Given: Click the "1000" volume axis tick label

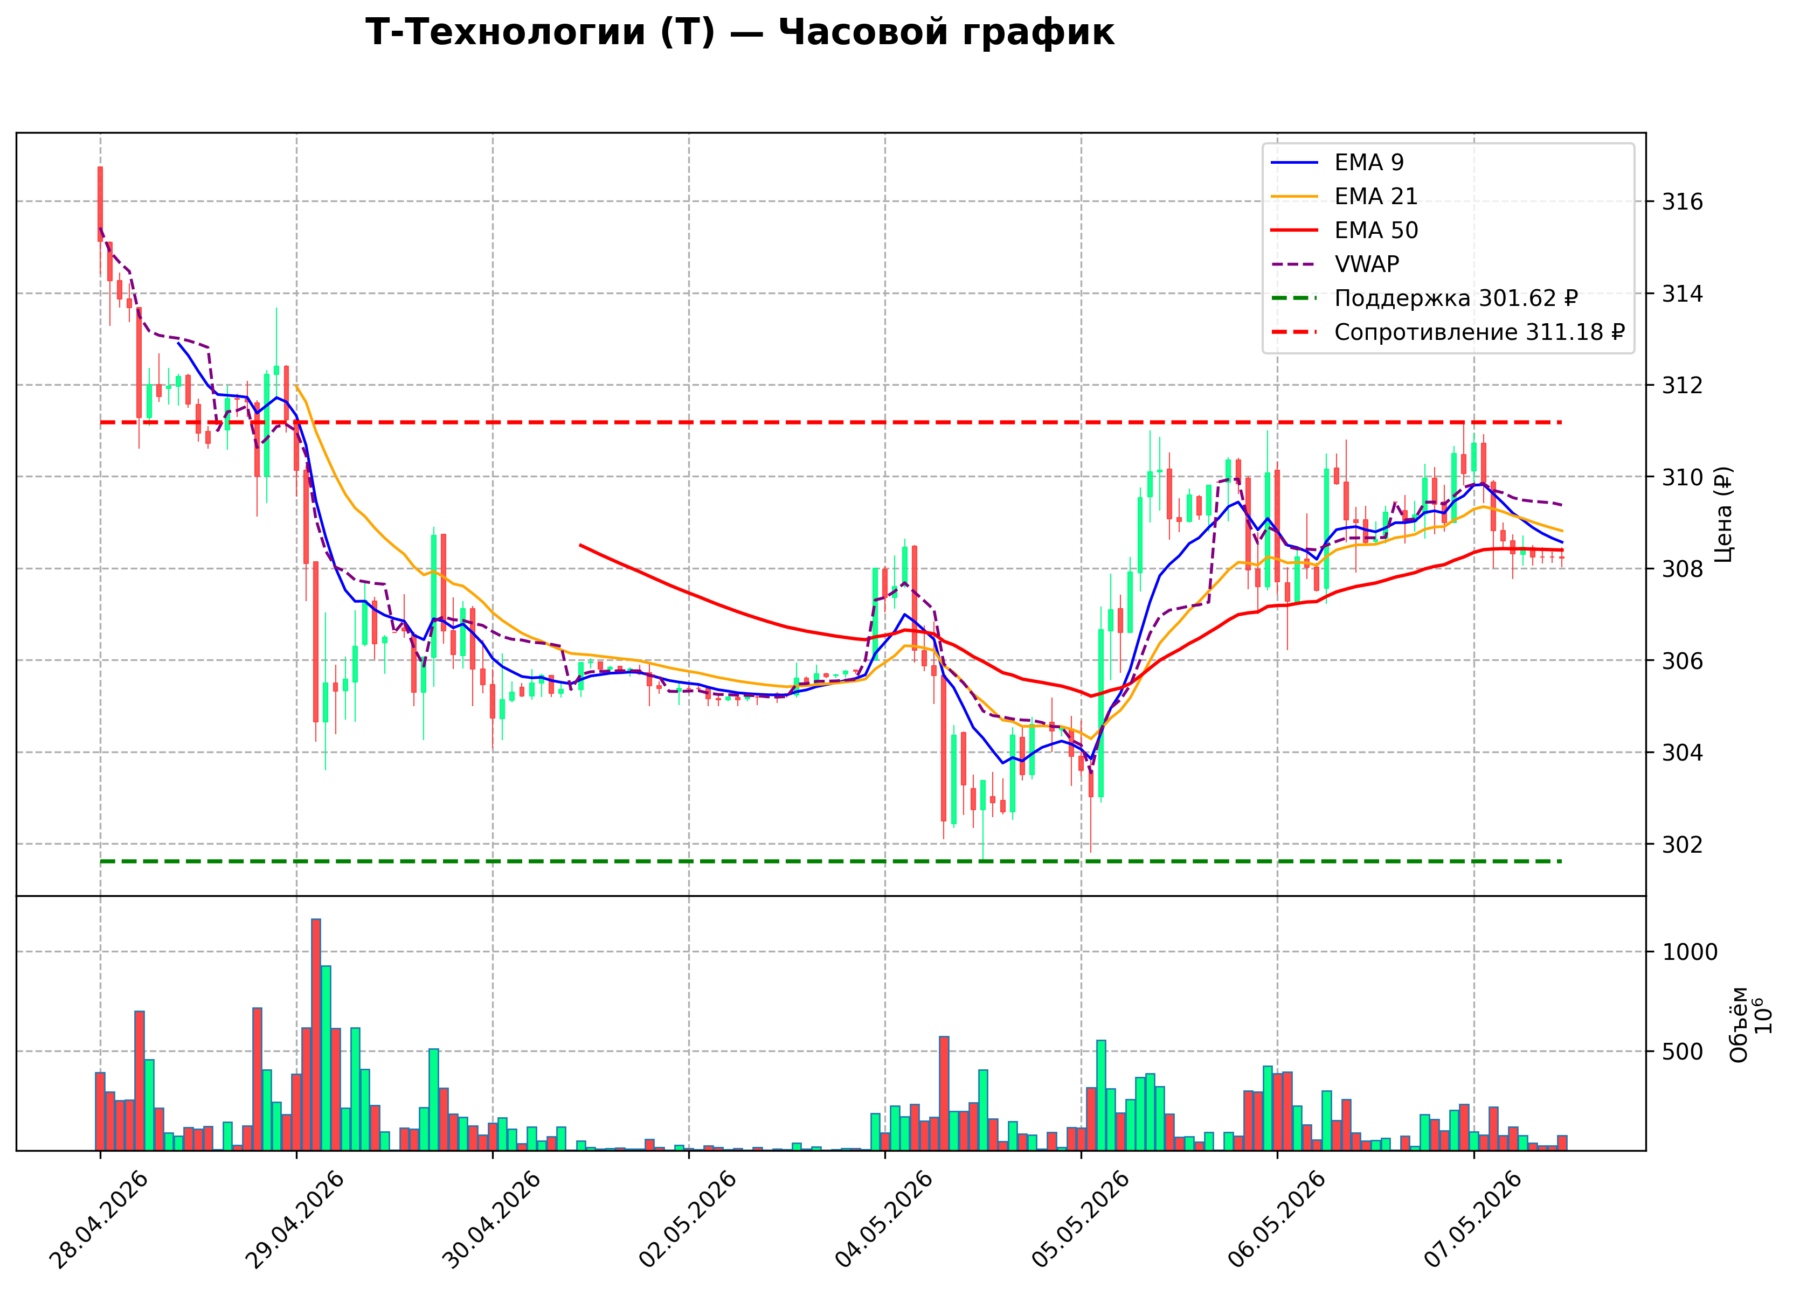Looking at the screenshot, I should coord(1690,952).
